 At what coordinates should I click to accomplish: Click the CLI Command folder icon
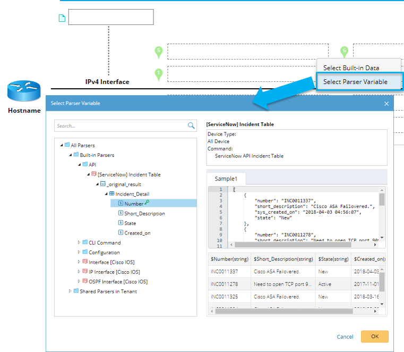tap(85, 242)
